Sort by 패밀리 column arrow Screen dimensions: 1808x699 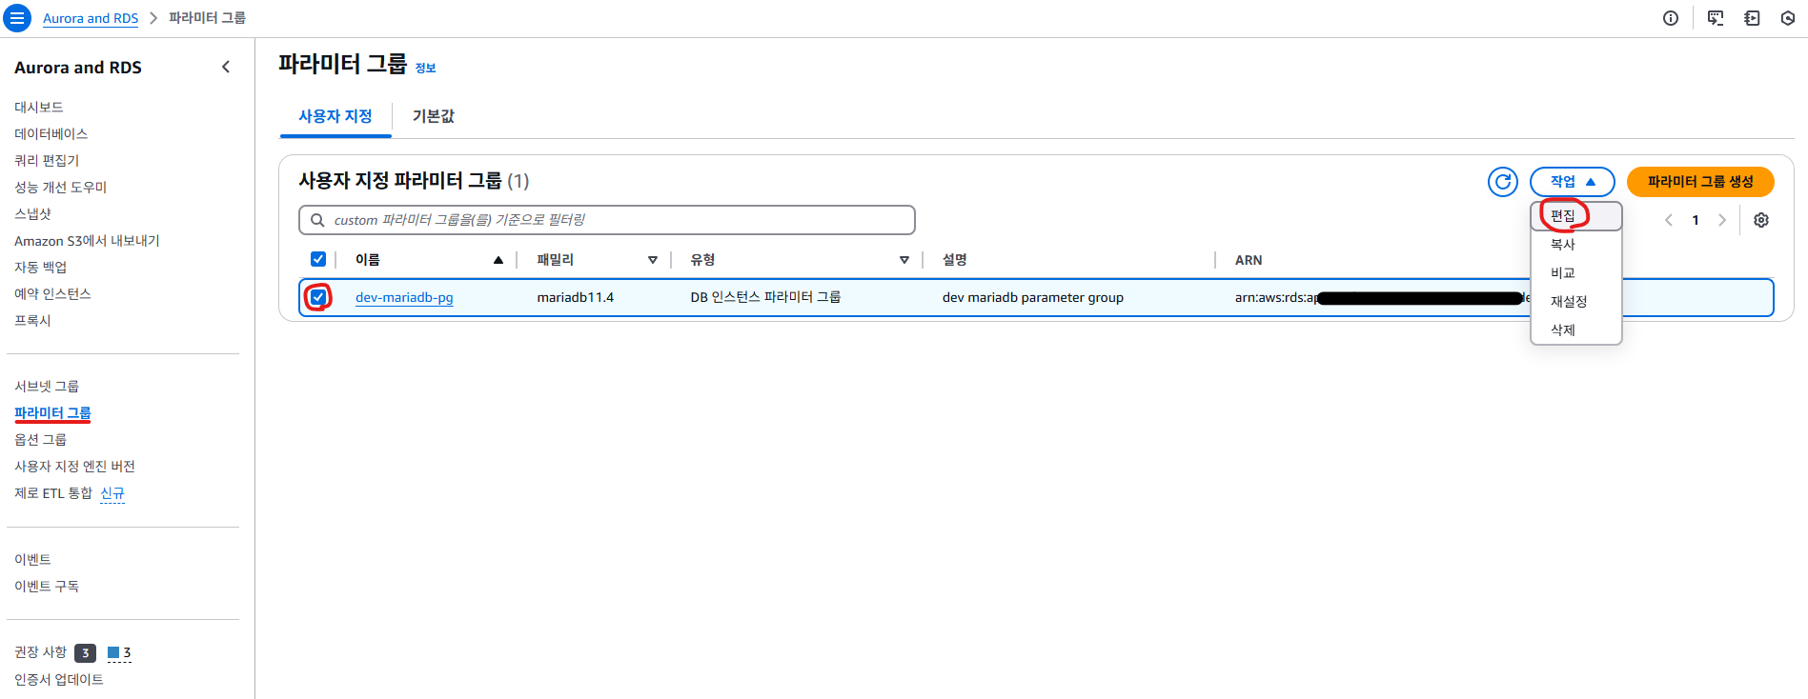(x=653, y=260)
